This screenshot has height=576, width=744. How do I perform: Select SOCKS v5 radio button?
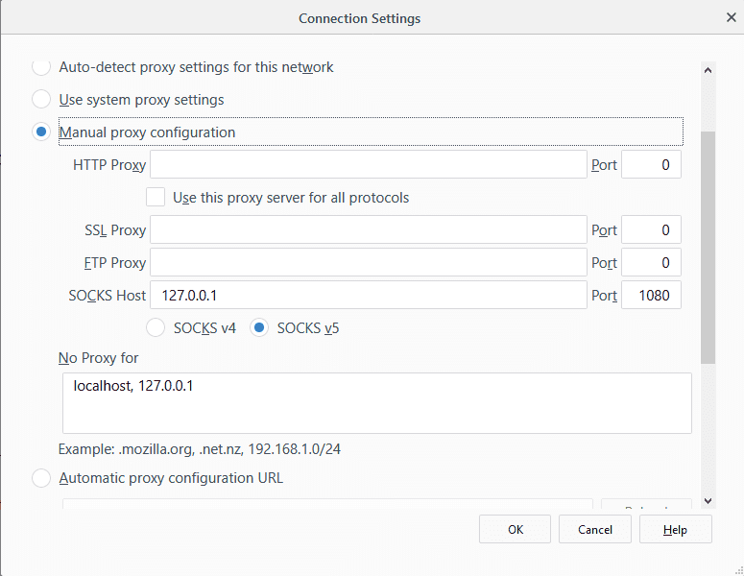[x=259, y=328]
